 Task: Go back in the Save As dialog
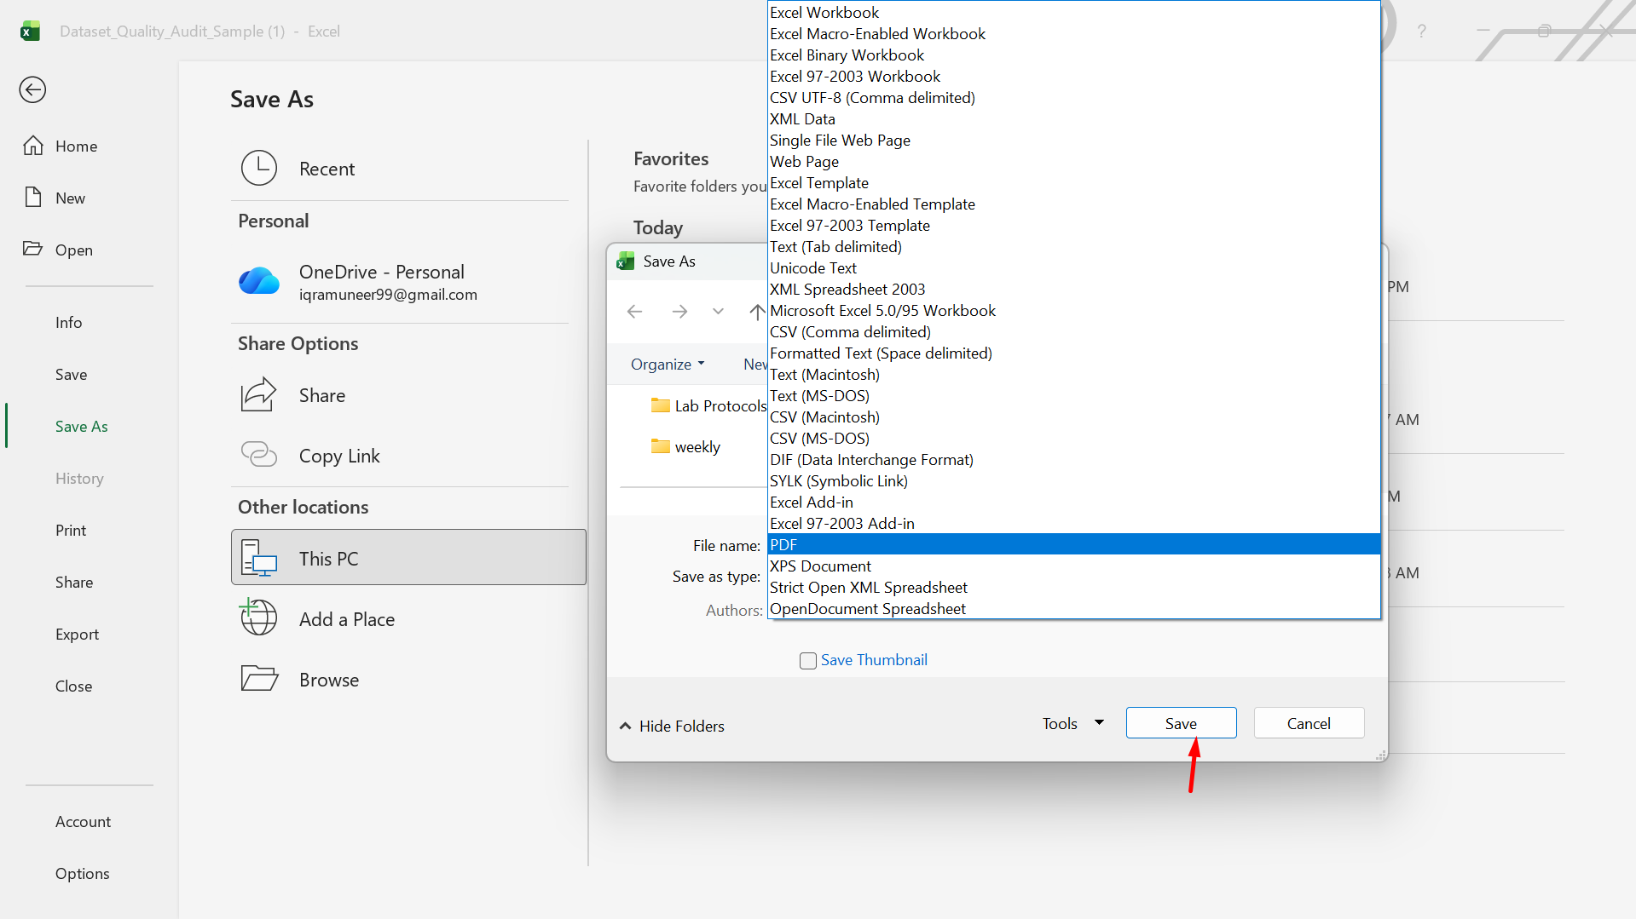[634, 312]
